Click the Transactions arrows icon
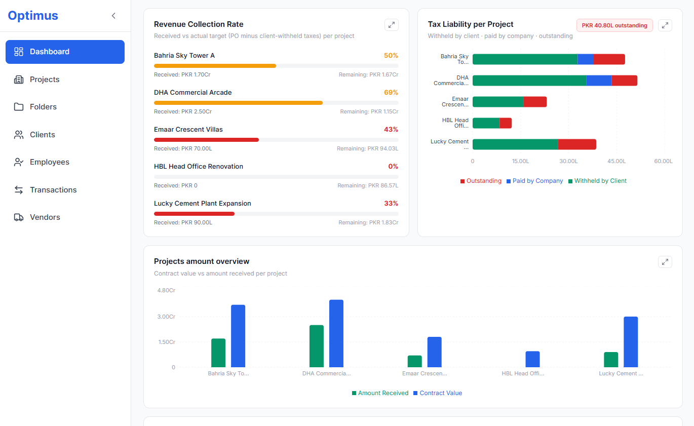 [x=19, y=190]
